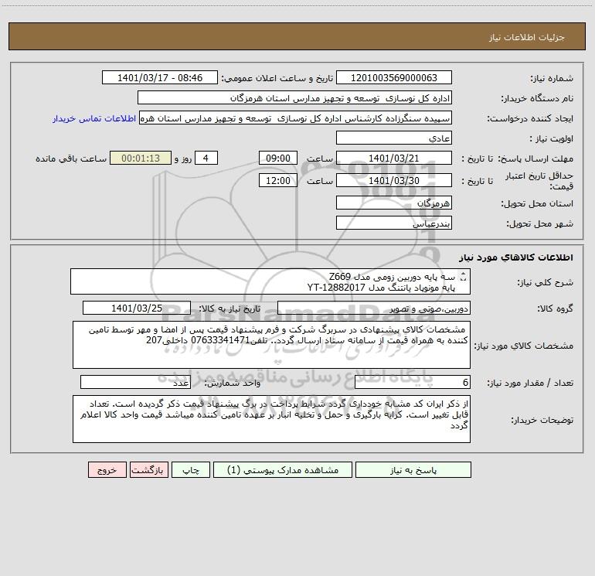Click the جزئیات اطلاعات نیاز header title
The image size is (595, 576).
tap(527, 37)
